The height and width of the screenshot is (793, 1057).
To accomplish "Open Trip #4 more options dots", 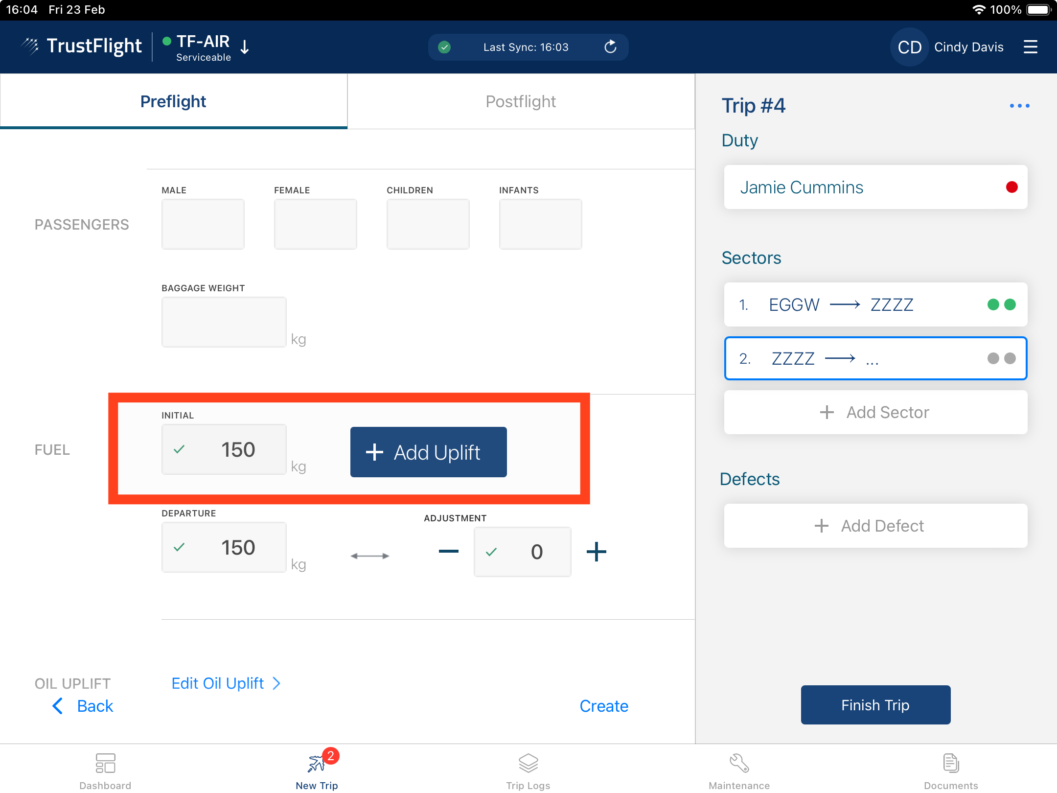I will coord(1019,106).
